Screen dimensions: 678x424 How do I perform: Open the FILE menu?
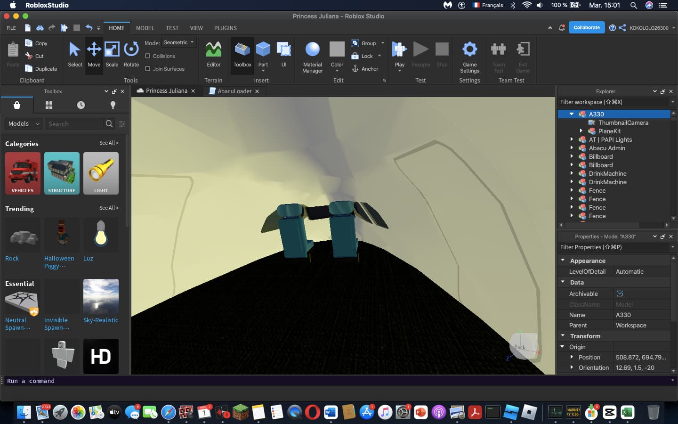(x=11, y=28)
